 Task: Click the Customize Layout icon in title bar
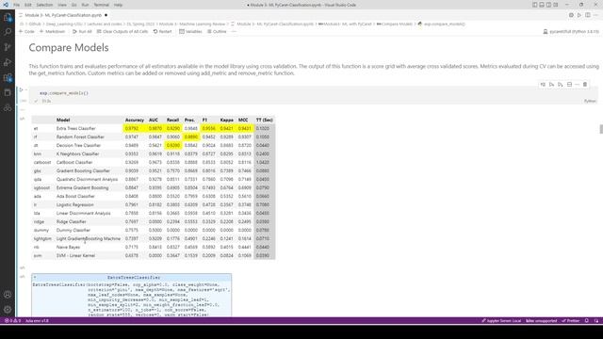[556, 5]
